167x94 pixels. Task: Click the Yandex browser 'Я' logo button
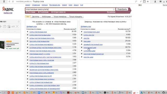4,2
